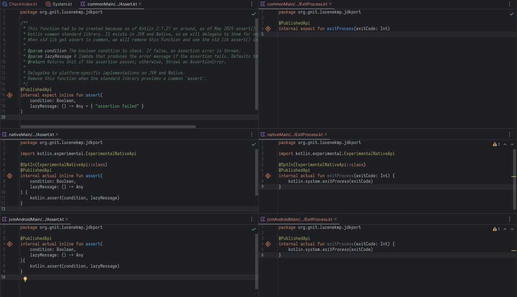This screenshot has height=297, width=517.
Task: Open the warning indicator in jvmAndroidMain ExitProcess.kt
Action: pyautogui.click(x=496, y=229)
